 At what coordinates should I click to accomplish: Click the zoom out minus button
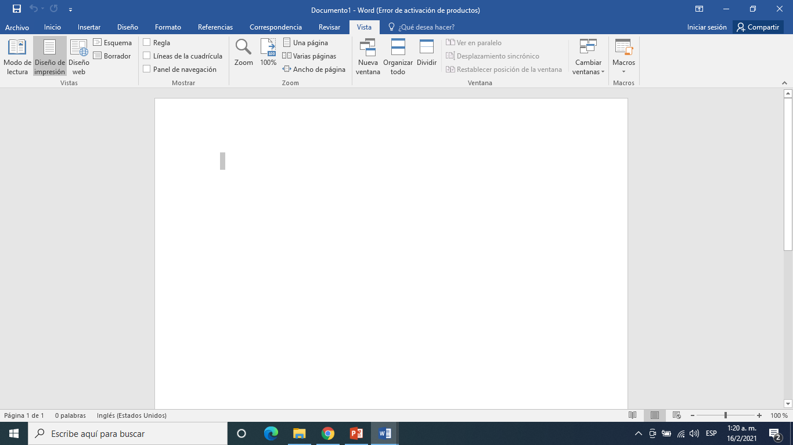tap(693, 415)
